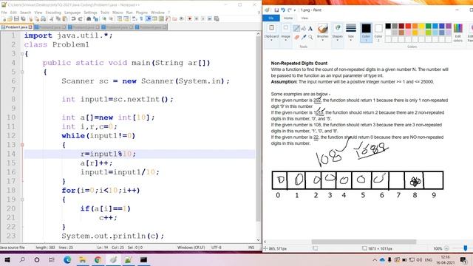Open the Macro menu in Notepad++

point(118,13)
